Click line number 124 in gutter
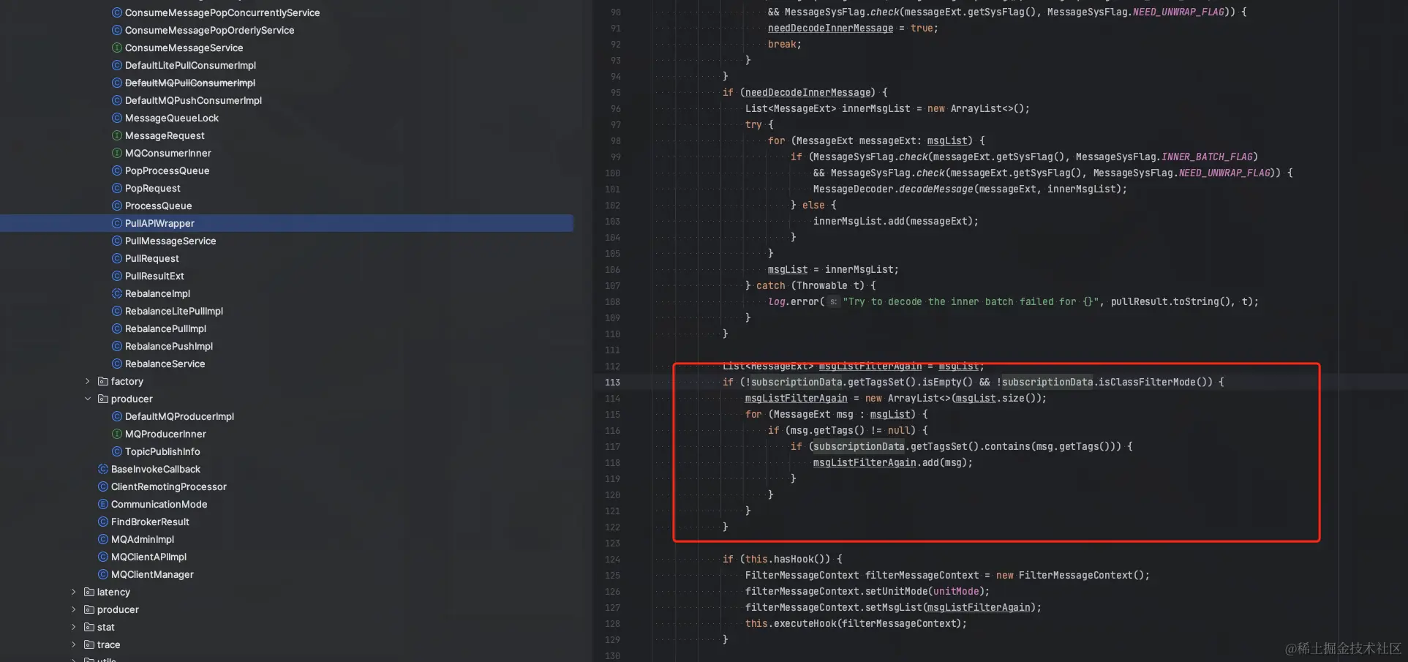This screenshot has height=662, width=1408. (612, 559)
